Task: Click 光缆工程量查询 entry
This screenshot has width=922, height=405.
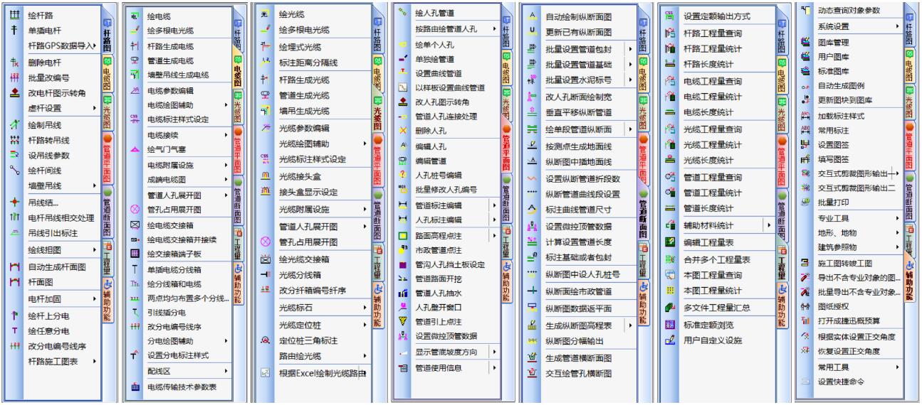Action: click(713, 129)
